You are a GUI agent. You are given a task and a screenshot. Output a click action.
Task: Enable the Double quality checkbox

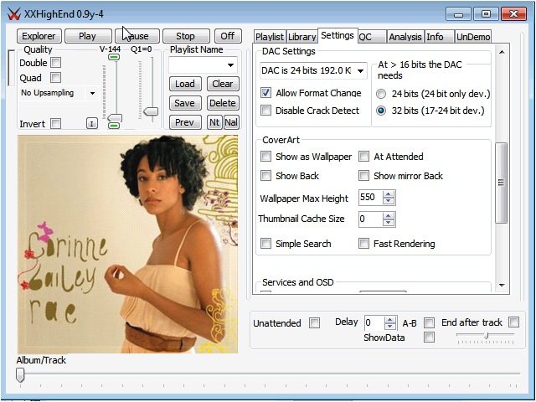56,63
